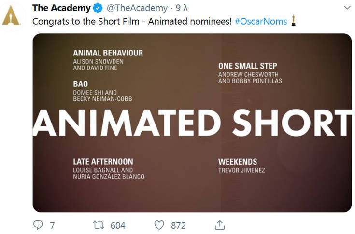Viewport: 355px width, 234px height.
Task: Click The Academy profile avatar logo
Action: pos(11,15)
